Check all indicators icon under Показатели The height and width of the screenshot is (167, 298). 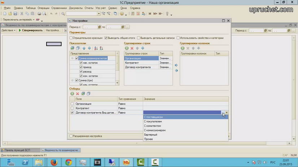click(73, 48)
